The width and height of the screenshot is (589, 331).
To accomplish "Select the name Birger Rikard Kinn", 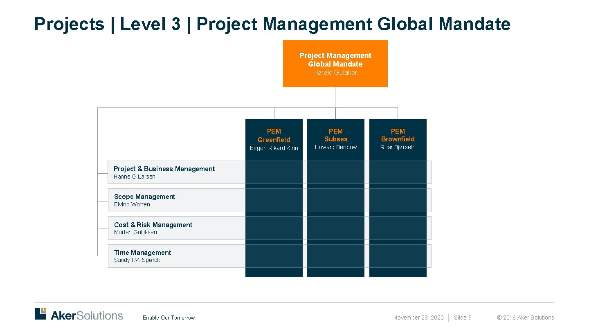I will click(x=274, y=148).
